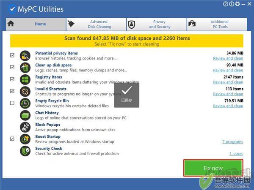Open help via the question mark icon
254x190 pixels.
pos(225,4)
